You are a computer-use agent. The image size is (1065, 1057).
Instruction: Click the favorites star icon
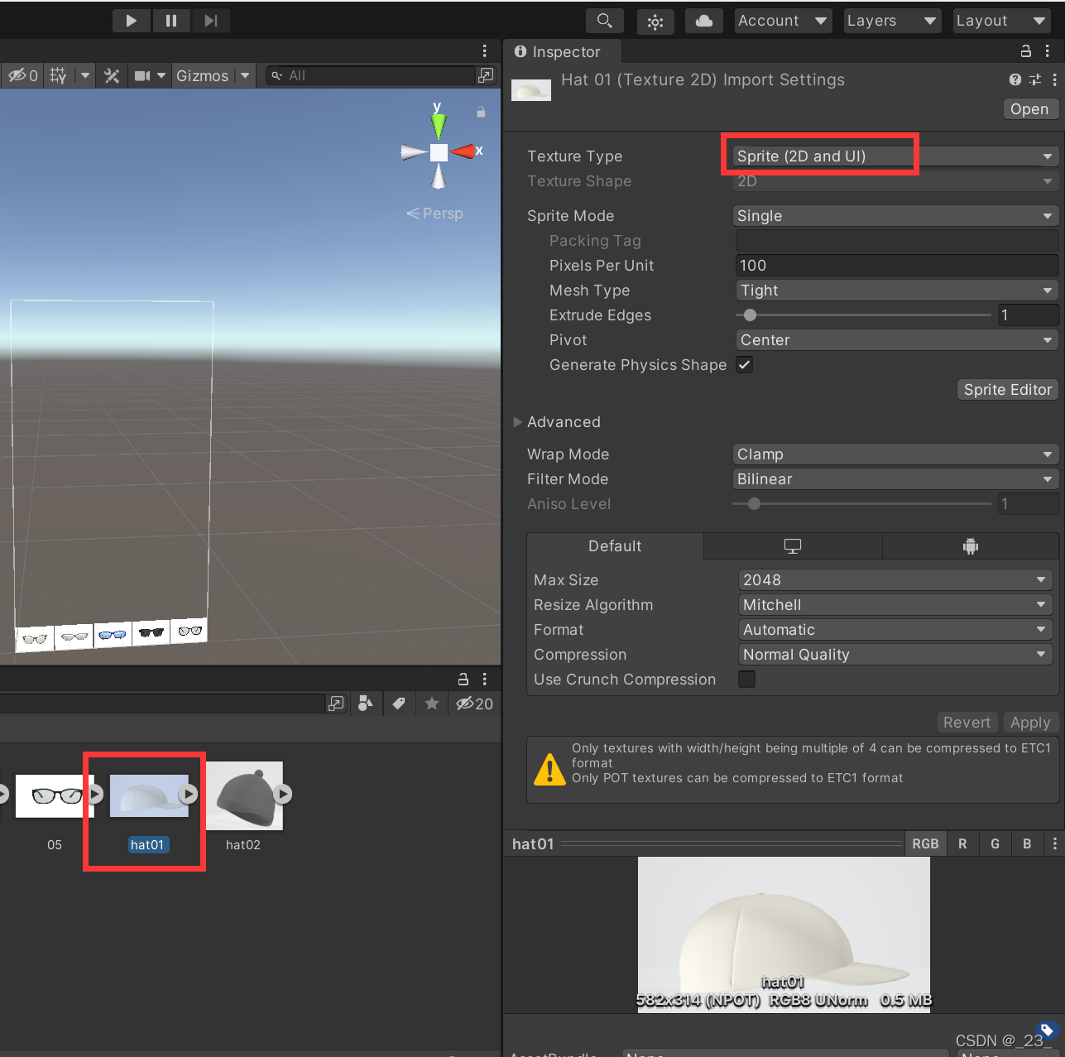[x=432, y=704]
